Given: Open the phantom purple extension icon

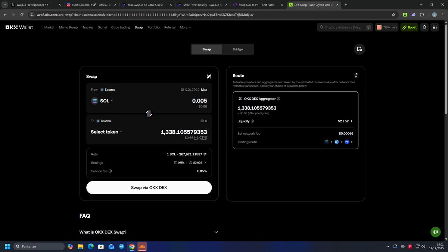Looking at the screenshot, I should pos(413,15).
